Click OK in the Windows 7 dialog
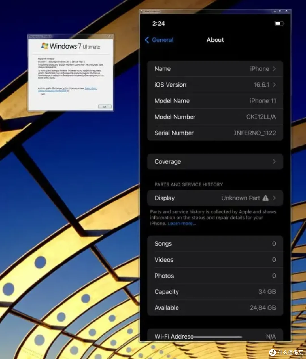The width and height of the screenshot is (306, 359). click(x=105, y=107)
